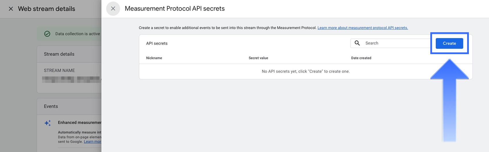Open the measurement protocol API secrets help link
Screen dimensions: 489x152
(x=362, y=28)
